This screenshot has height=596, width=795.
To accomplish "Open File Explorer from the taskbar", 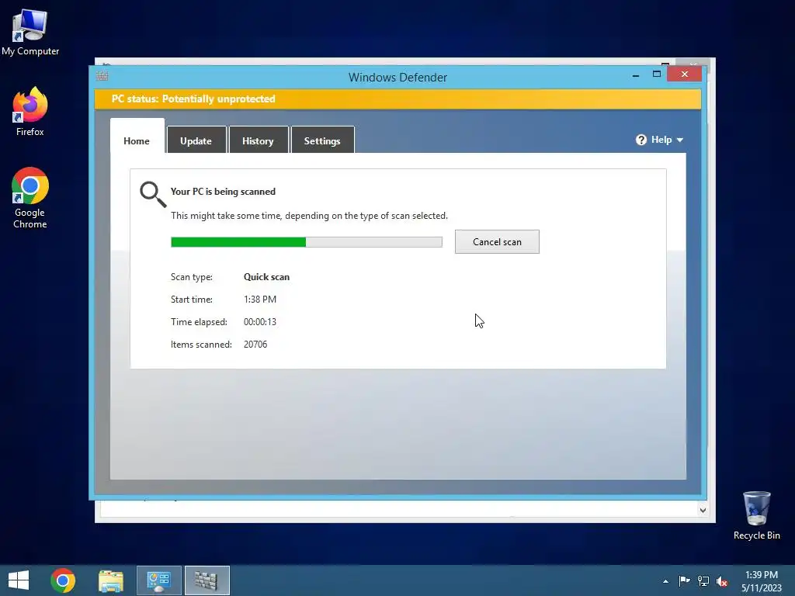I will (x=110, y=580).
